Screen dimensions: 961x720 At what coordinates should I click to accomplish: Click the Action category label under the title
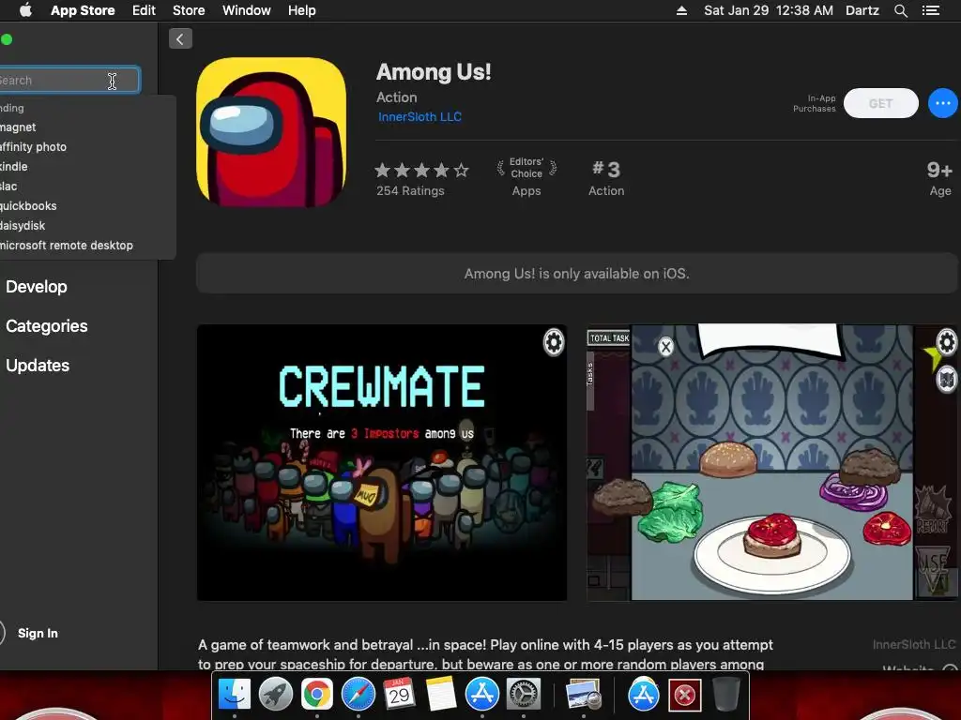tap(397, 97)
